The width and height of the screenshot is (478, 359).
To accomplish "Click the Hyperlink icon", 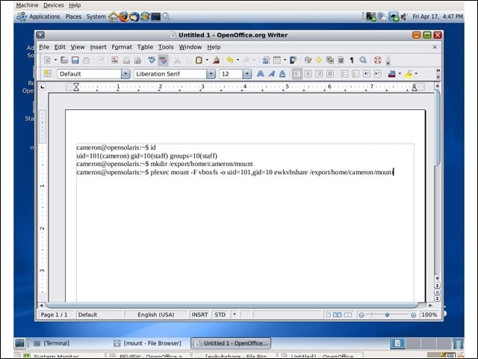I will pos(266,60).
